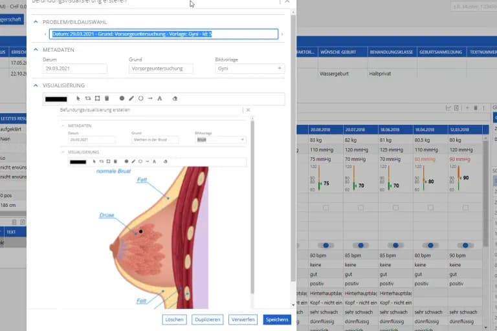Toggle the blue switch in the 20.08.2018 column
Viewport: 497px width, 331px height.
click(x=326, y=245)
